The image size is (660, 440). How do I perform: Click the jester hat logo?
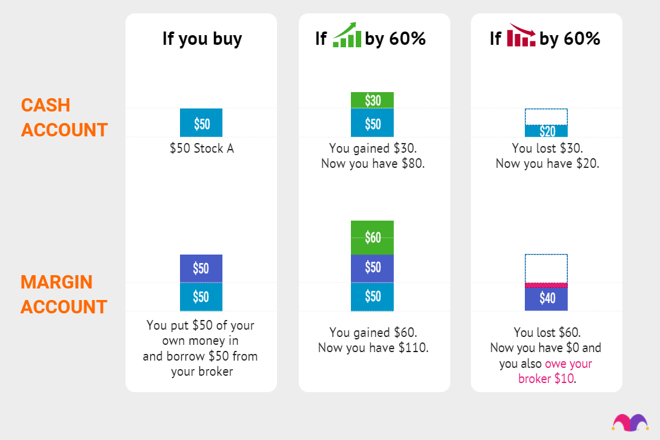(x=630, y=422)
